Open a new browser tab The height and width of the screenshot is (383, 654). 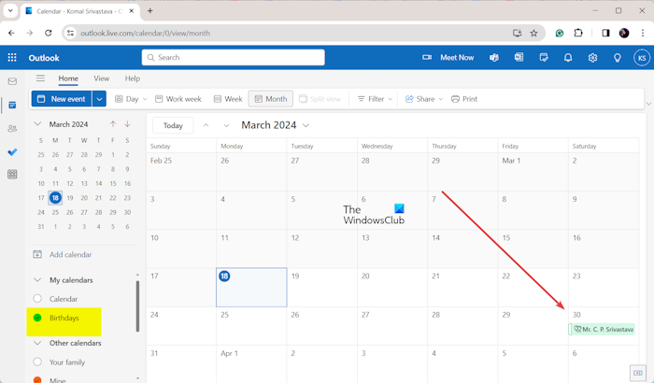click(150, 11)
